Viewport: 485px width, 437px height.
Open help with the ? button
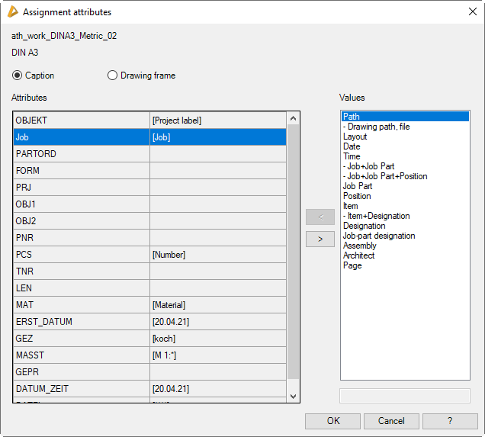click(450, 421)
